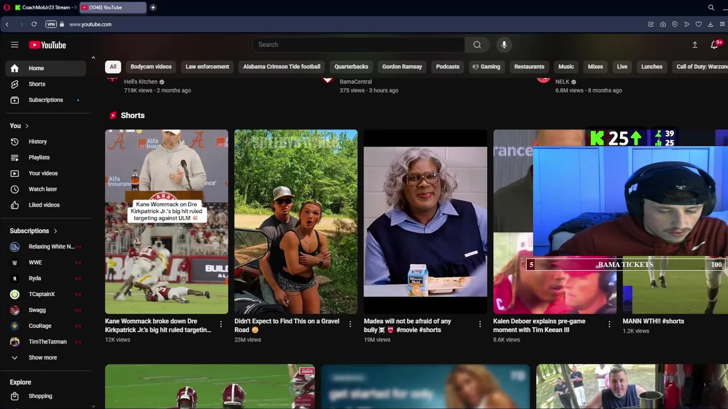Open WWE subscription channel
Screen dimensions: 728x409
(45, 262)
